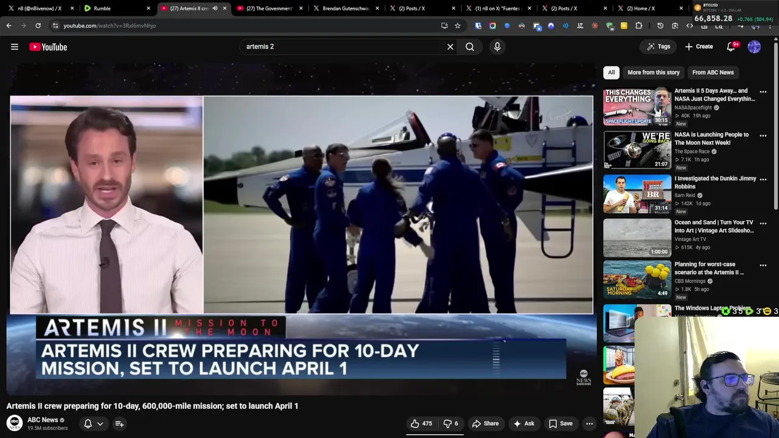The height and width of the screenshot is (438, 779).
Task: Click the code brackets toolbar icon
Action: click(x=690, y=26)
